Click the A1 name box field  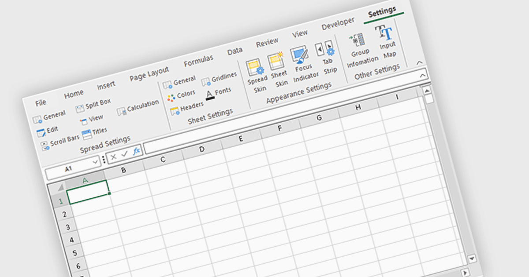coord(68,169)
